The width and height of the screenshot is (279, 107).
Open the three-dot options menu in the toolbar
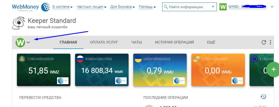pos(271,42)
